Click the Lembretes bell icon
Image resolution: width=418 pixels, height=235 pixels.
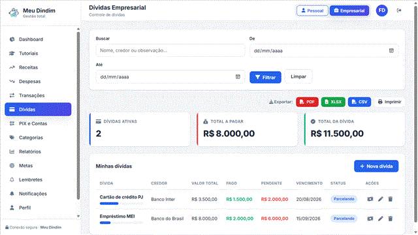click(12, 180)
